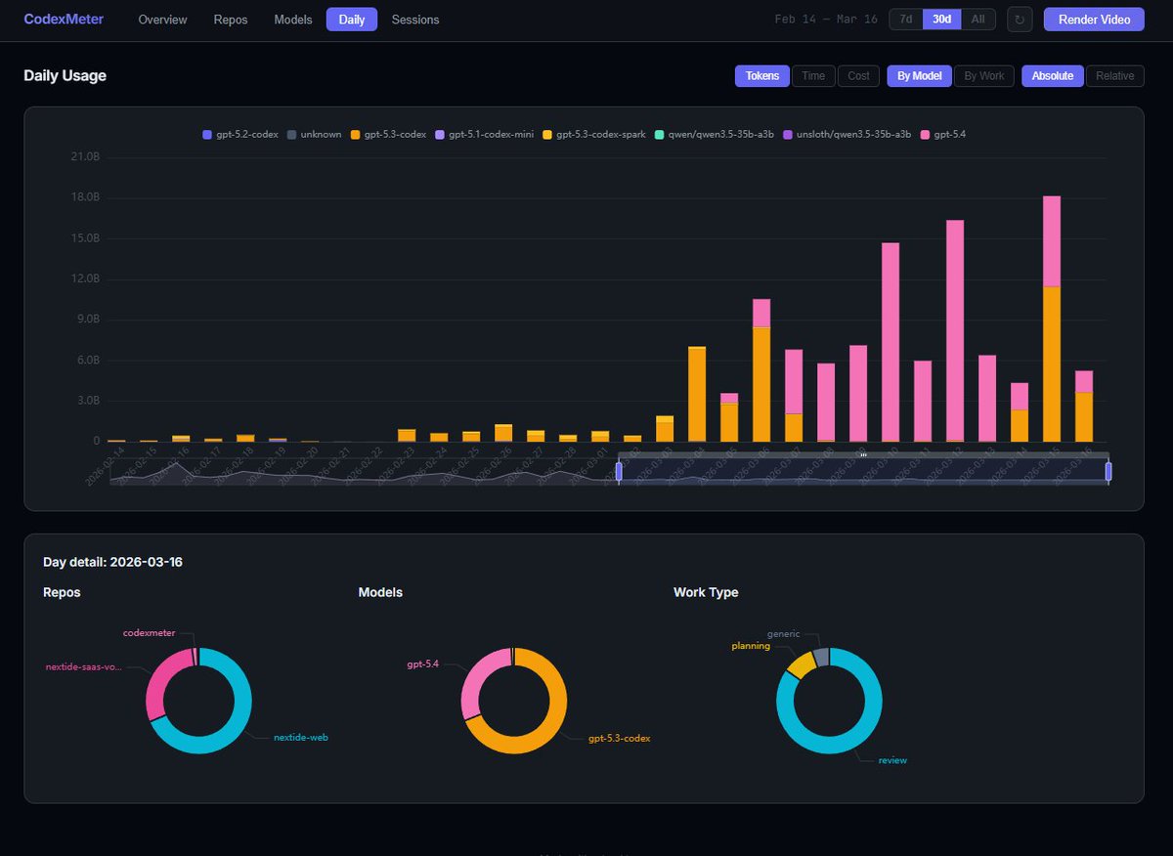Toggle gpt-5.4 legend entry

coord(942,134)
